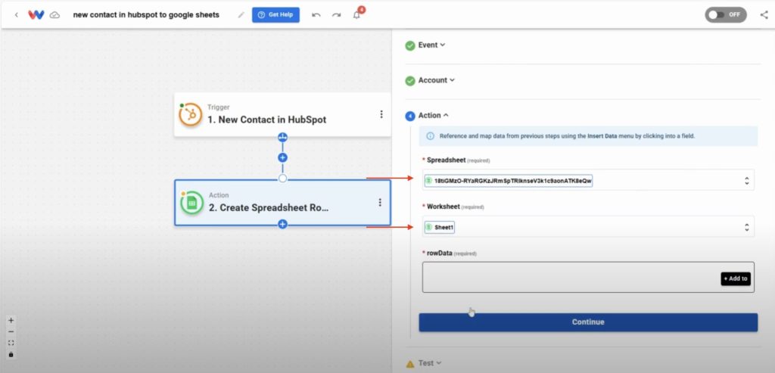
Task: Toggle the workflow ON/OFF switch
Action: (726, 15)
